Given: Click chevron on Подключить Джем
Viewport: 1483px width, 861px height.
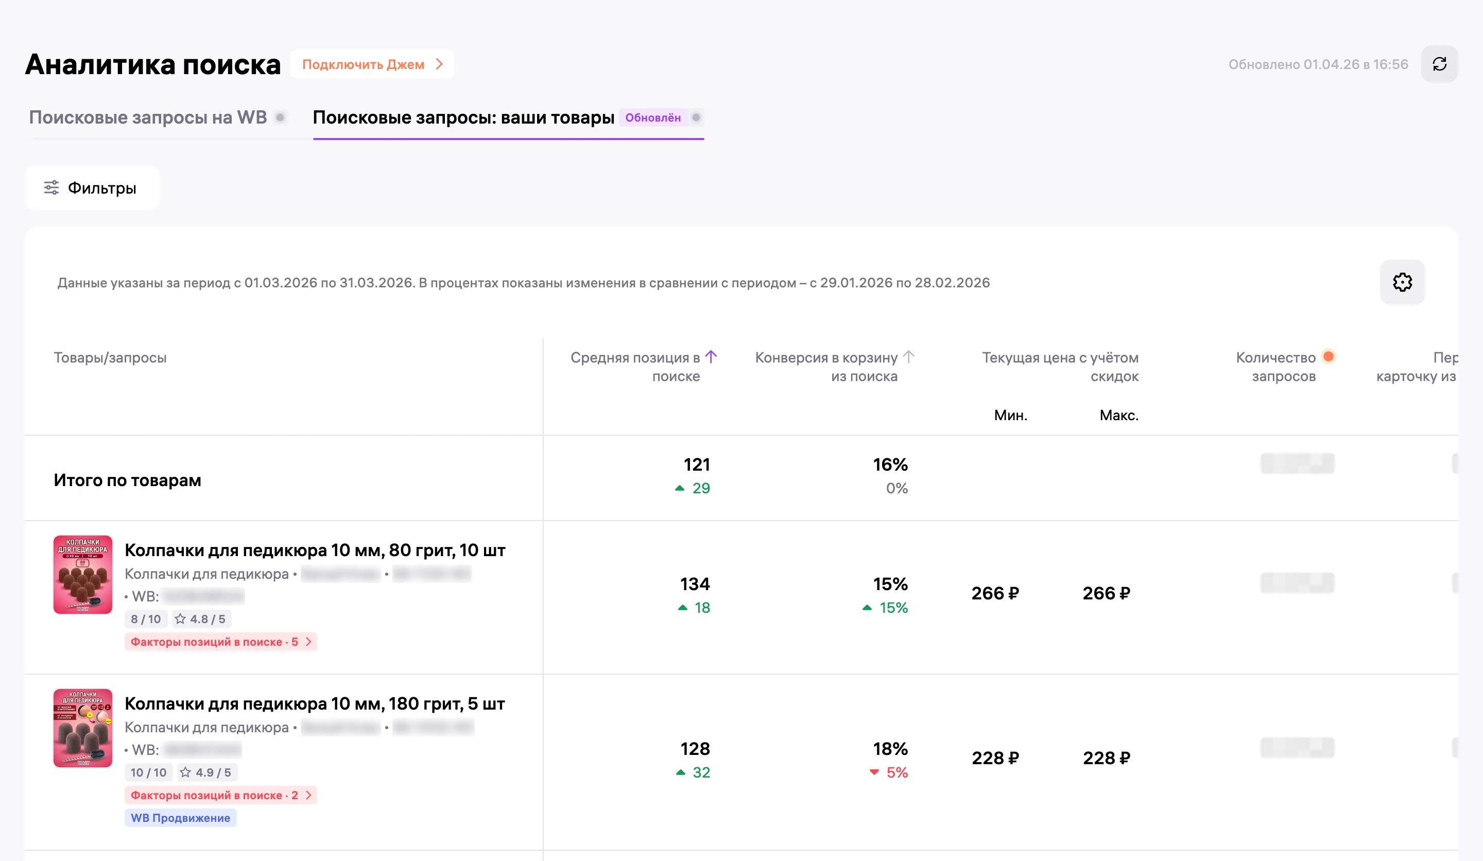Looking at the screenshot, I should point(439,64).
